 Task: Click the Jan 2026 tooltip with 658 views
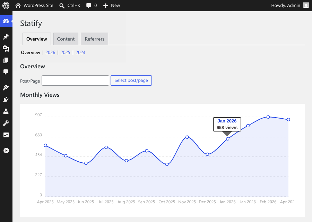227,124
